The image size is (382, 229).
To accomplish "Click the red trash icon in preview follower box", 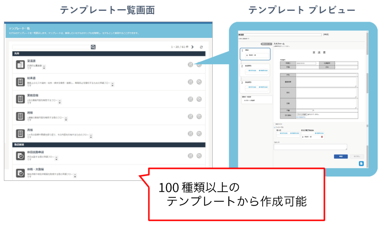I will 322,137.
